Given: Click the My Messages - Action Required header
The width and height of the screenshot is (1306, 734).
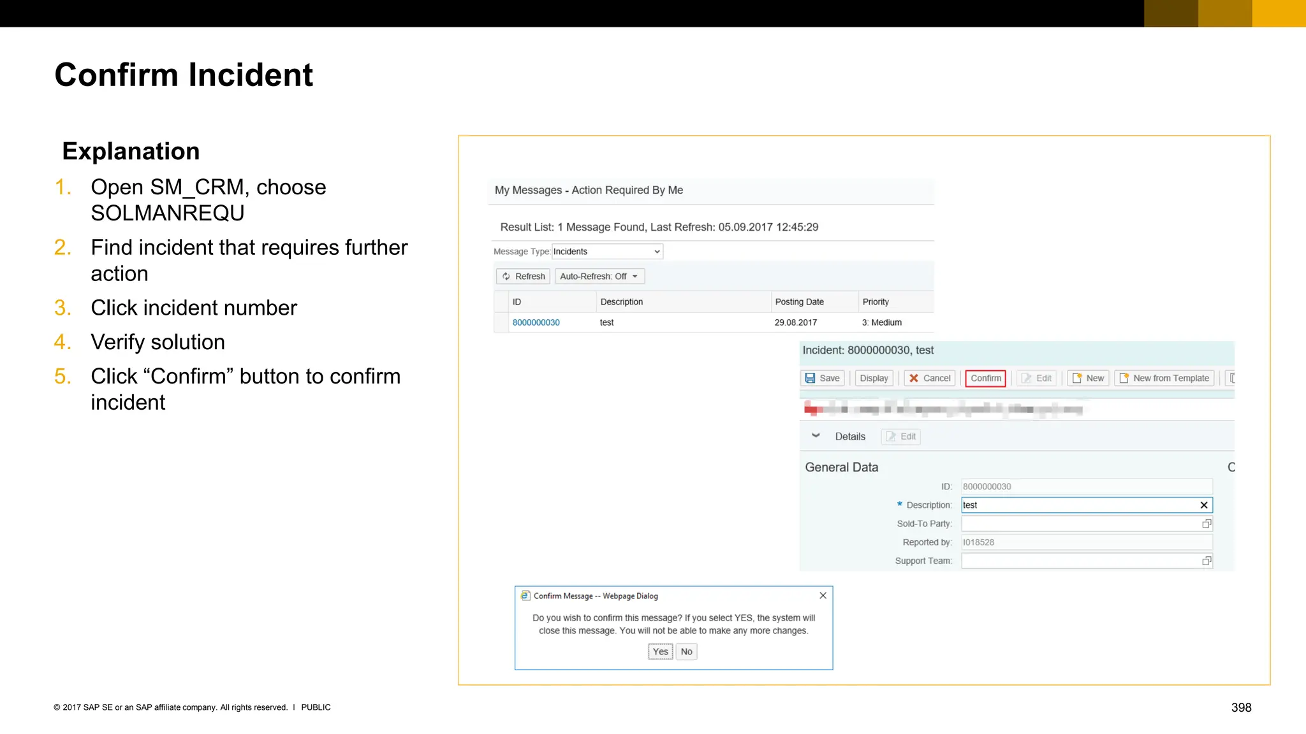Looking at the screenshot, I should pos(589,190).
